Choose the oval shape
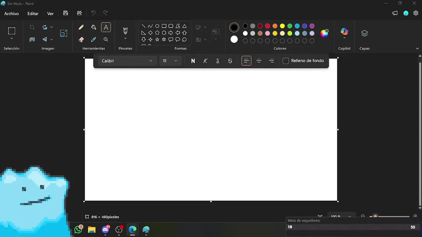The width and height of the screenshot is (422, 237). (157, 26)
